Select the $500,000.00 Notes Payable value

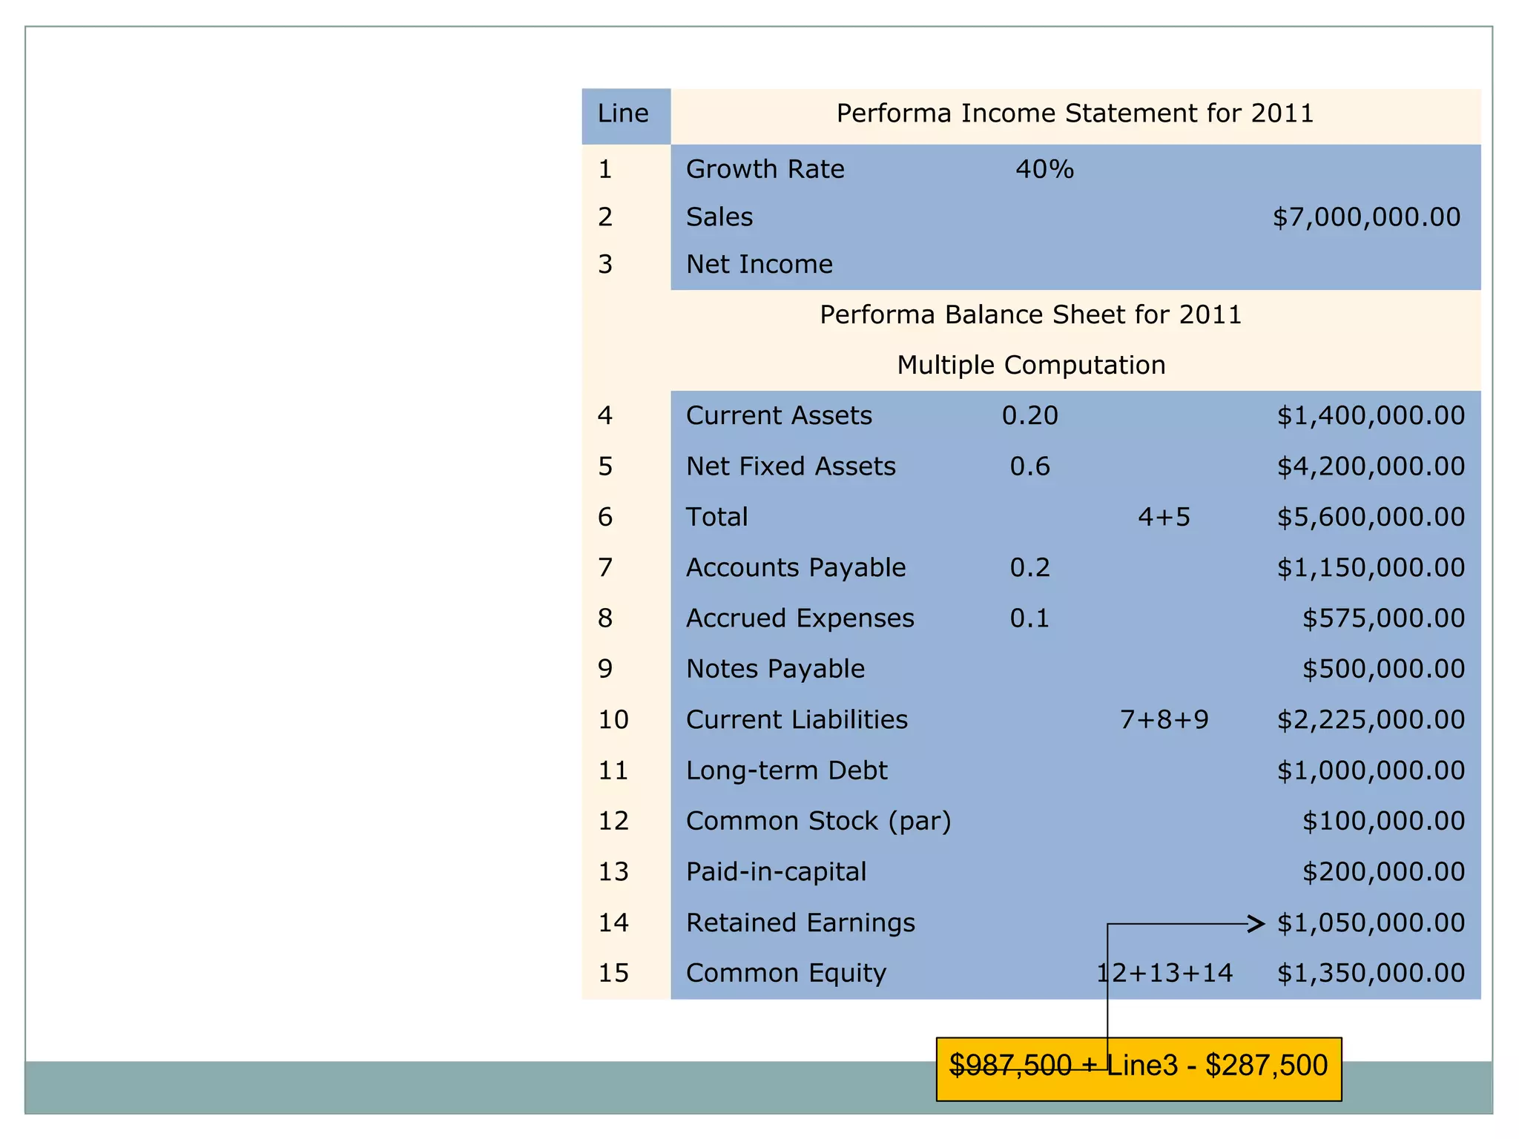[1383, 668]
